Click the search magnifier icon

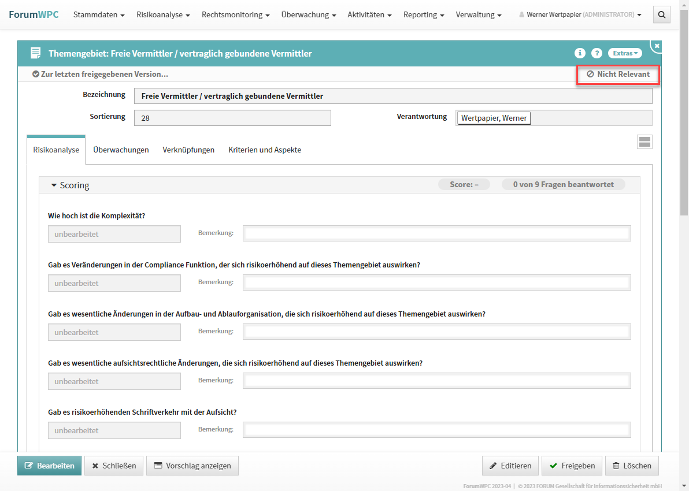662,15
